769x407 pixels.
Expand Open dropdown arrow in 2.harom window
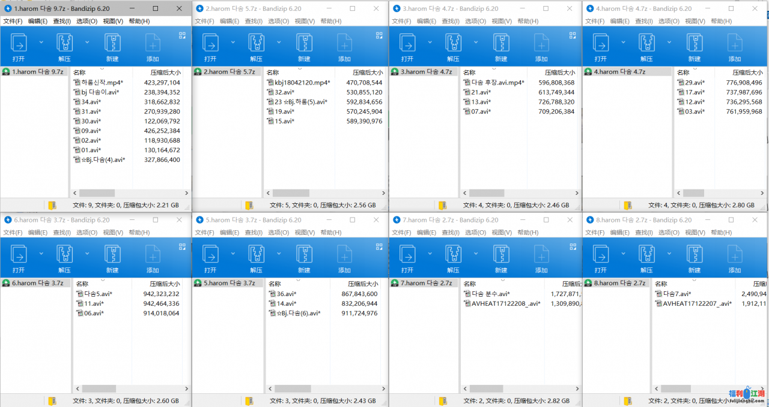233,43
